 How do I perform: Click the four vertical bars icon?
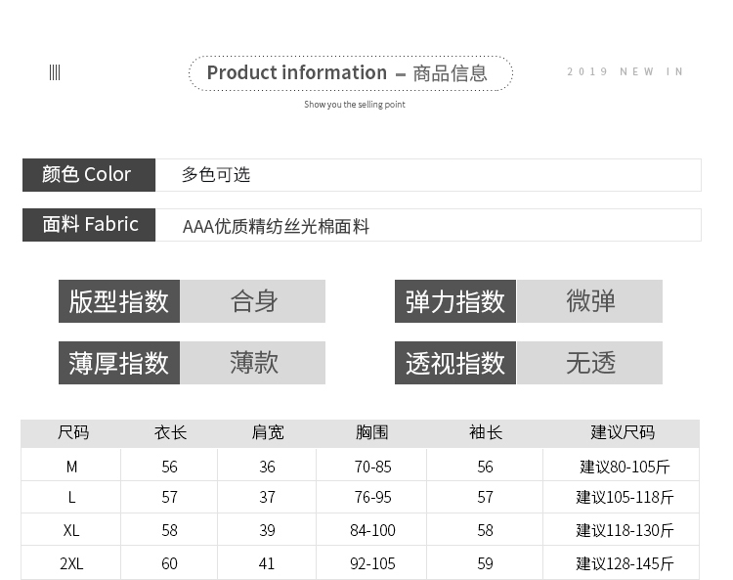pyautogui.click(x=55, y=72)
